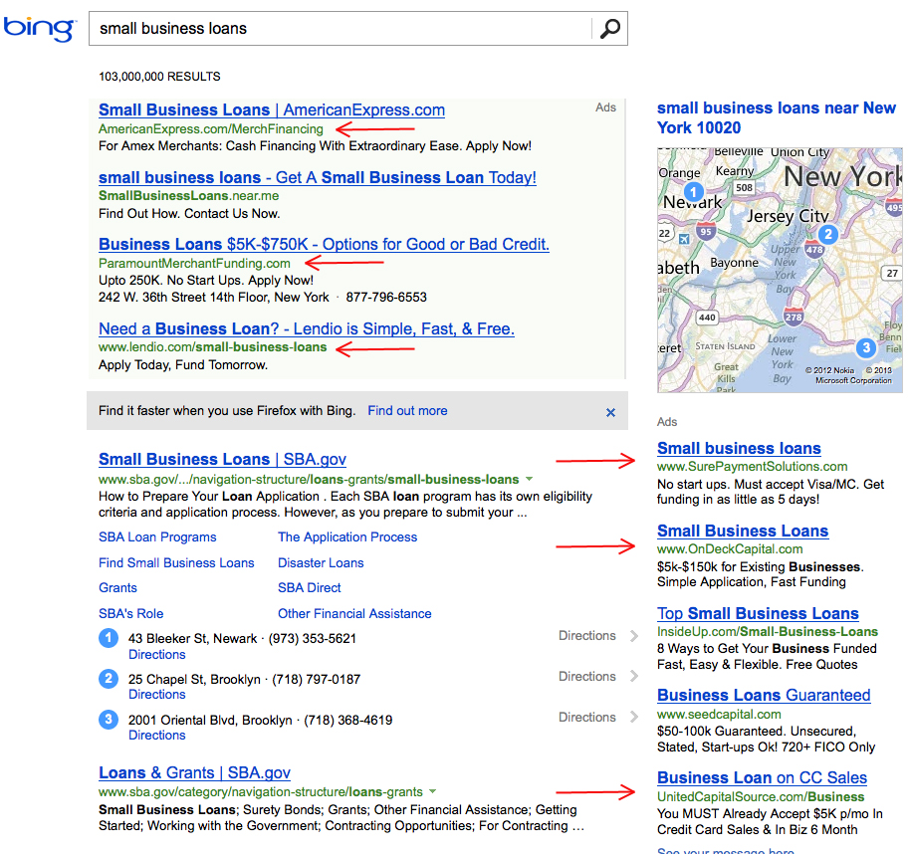This screenshot has width=910, height=854.
Task: Select map pin 2 on the map
Action: pyautogui.click(x=826, y=235)
